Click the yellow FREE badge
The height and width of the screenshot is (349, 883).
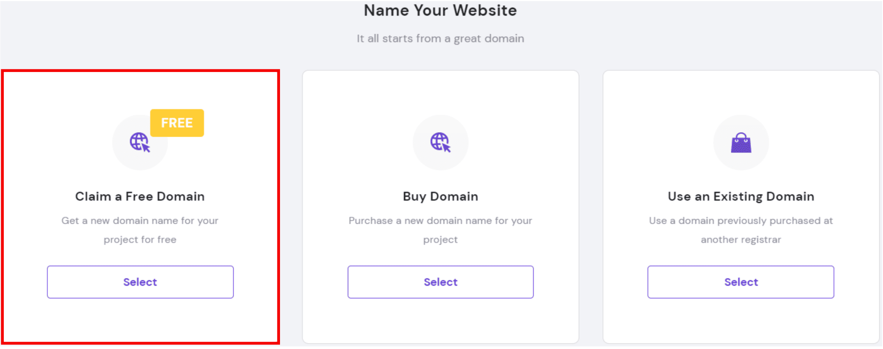pos(177,123)
